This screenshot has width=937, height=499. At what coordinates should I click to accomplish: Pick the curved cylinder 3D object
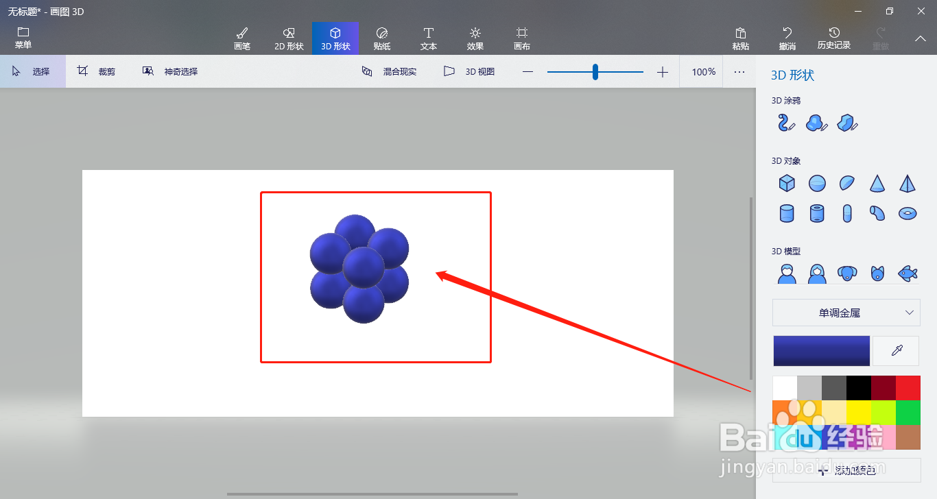877,213
